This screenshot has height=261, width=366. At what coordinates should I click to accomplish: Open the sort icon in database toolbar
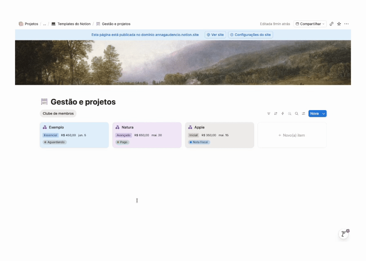(276, 113)
